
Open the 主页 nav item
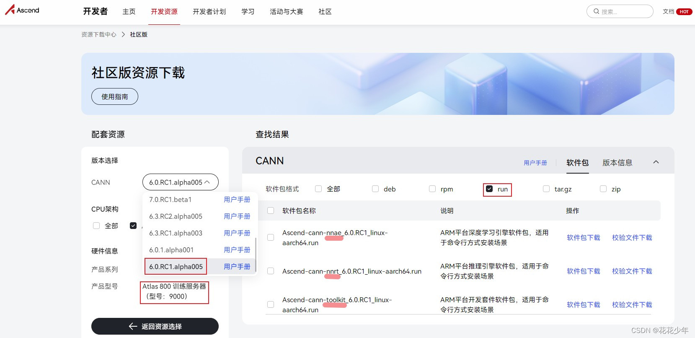pyautogui.click(x=129, y=12)
